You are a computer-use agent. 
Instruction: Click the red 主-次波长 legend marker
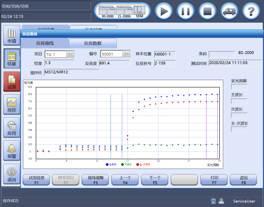pos(138,165)
